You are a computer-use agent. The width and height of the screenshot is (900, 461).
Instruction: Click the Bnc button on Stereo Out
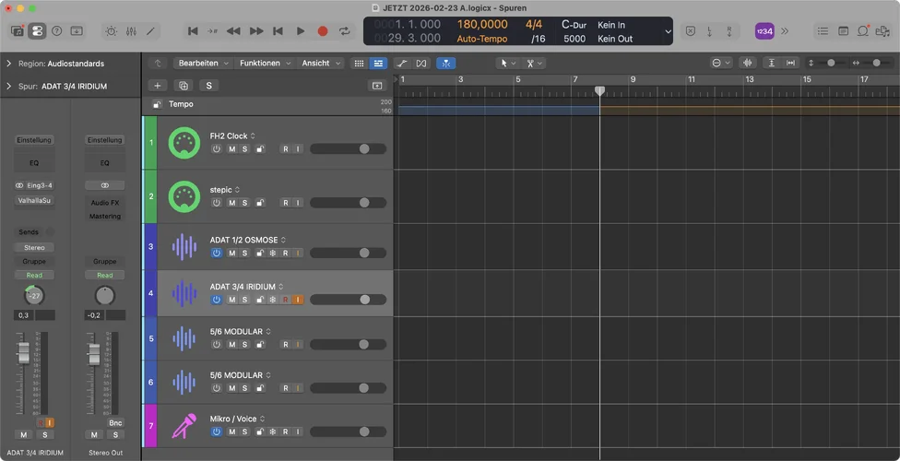tap(115, 423)
